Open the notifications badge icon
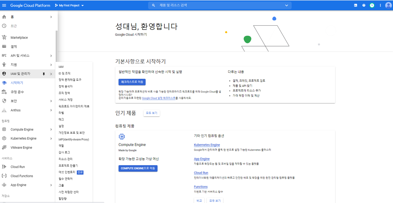 click(x=372, y=5)
